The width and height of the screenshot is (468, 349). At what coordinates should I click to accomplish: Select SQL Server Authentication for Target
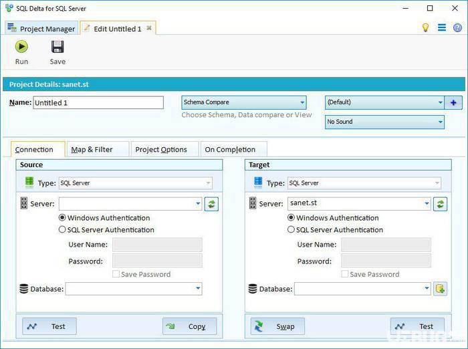(x=291, y=229)
